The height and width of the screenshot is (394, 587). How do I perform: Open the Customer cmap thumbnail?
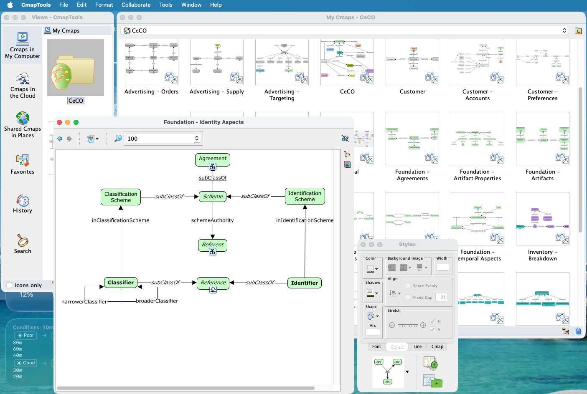tap(412, 62)
